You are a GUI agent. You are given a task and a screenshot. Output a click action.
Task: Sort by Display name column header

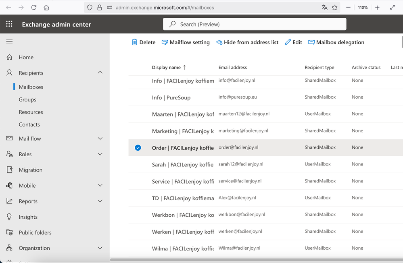tap(169, 67)
